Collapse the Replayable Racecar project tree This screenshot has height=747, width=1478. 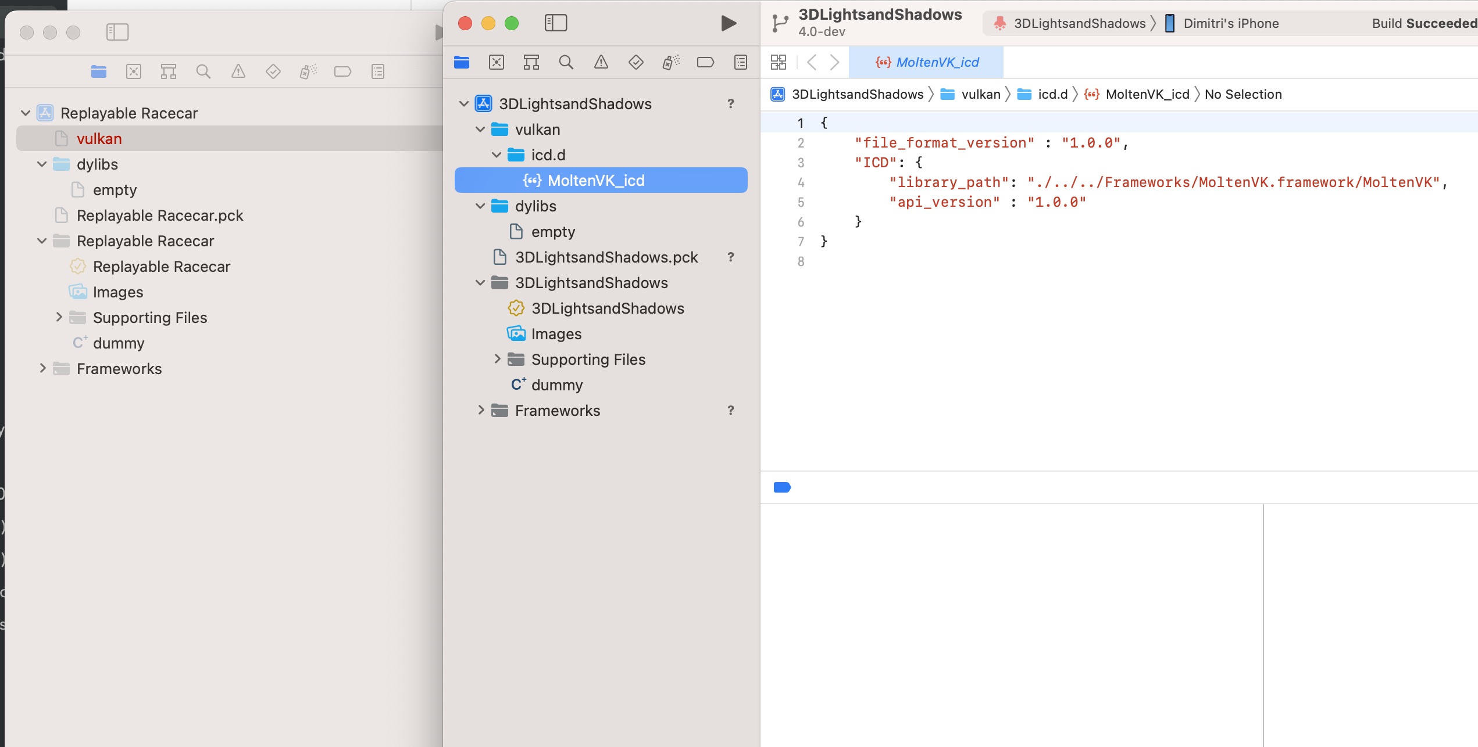[x=26, y=113]
